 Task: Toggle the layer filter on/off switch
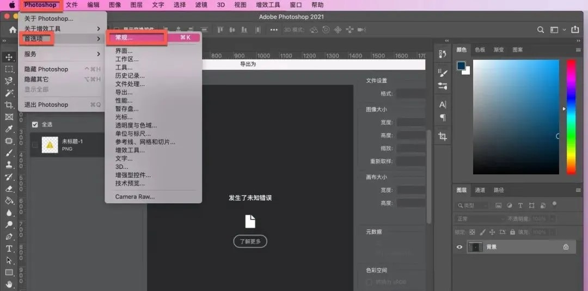(x=554, y=205)
